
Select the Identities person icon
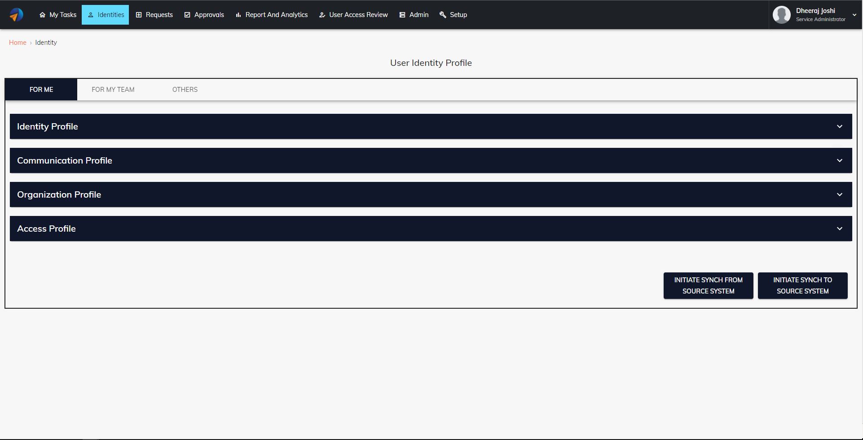pyautogui.click(x=91, y=14)
